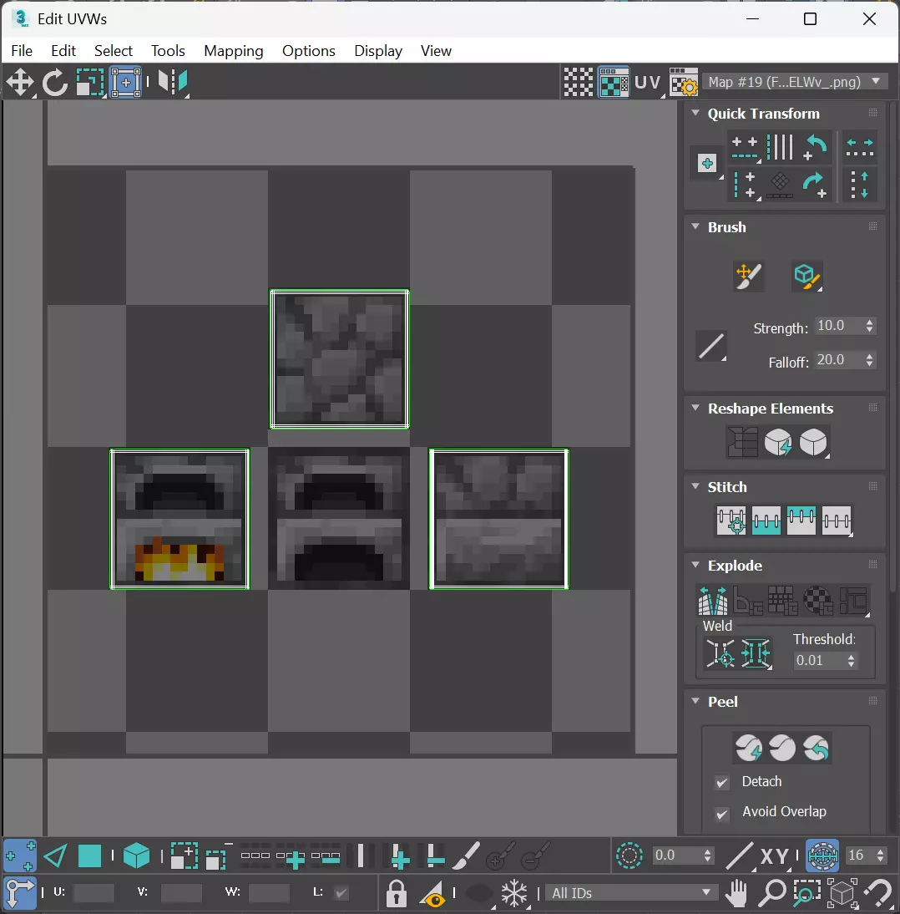Click the Zoom magnifier tool
This screenshot has height=914, width=900.
tap(772, 893)
